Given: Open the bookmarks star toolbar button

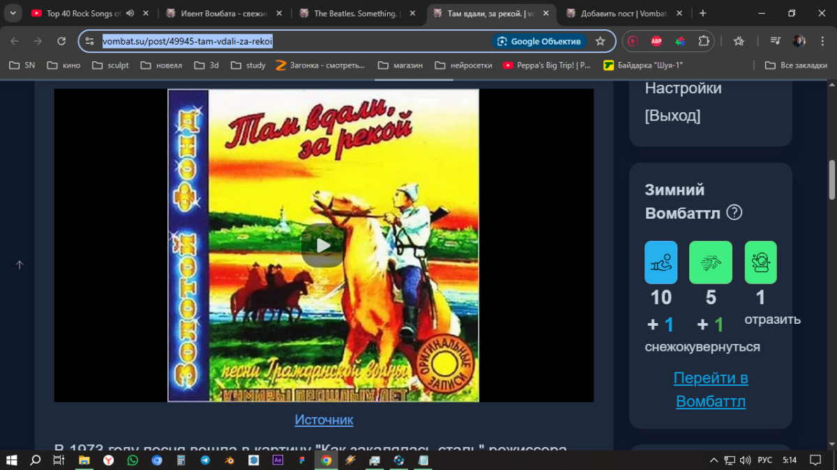Looking at the screenshot, I should 739,41.
